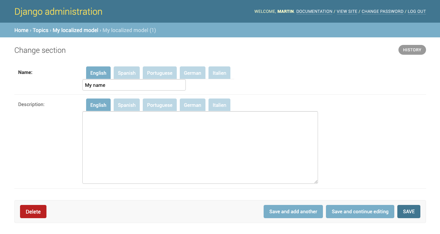
Task: Choose the English tab for Description
Action: pyautogui.click(x=98, y=105)
